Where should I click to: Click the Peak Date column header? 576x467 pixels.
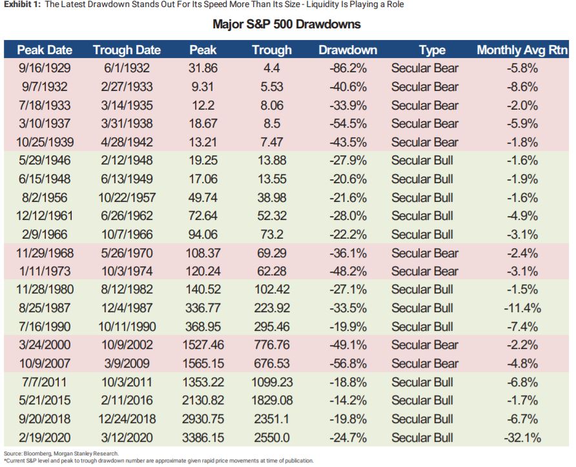coord(45,50)
